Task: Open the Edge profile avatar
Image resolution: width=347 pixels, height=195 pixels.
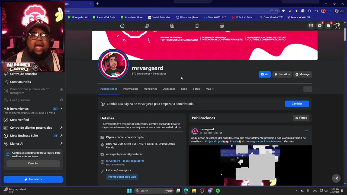Action: 323,11
